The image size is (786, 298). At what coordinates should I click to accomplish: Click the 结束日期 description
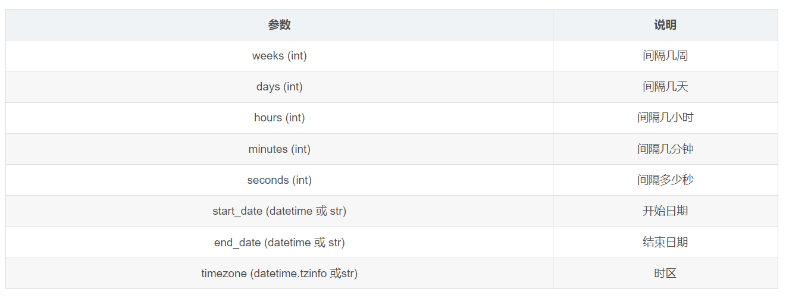coord(665,242)
